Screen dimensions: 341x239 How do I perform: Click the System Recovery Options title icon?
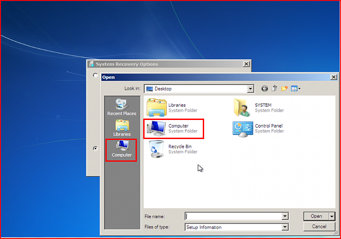pyautogui.click(x=91, y=64)
